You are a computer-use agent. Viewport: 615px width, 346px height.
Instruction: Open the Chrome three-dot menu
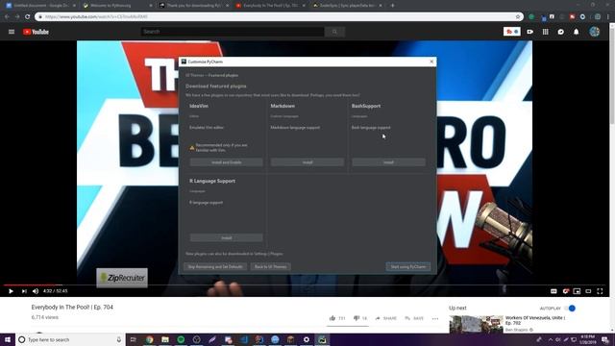click(608, 17)
